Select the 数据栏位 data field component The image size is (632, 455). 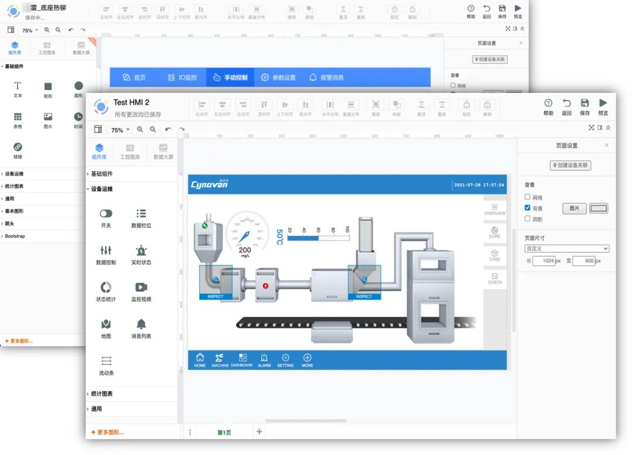coord(141,214)
